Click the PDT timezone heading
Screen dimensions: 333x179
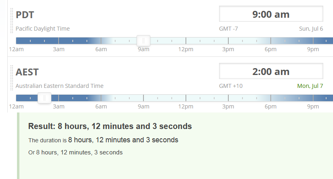tap(25, 15)
